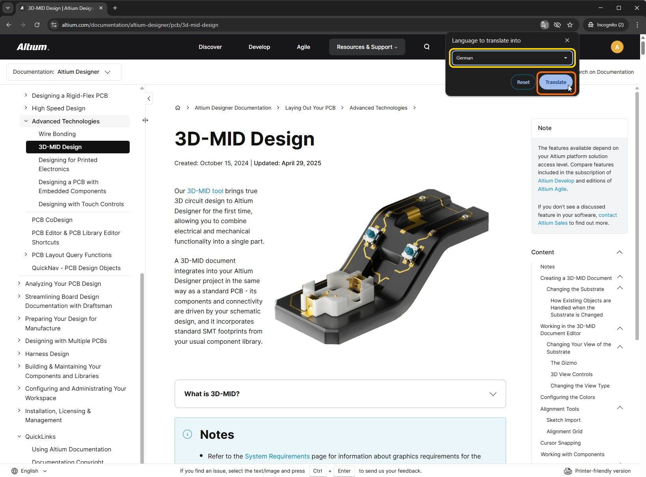
Task: Open the user account avatar
Action: click(617, 47)
